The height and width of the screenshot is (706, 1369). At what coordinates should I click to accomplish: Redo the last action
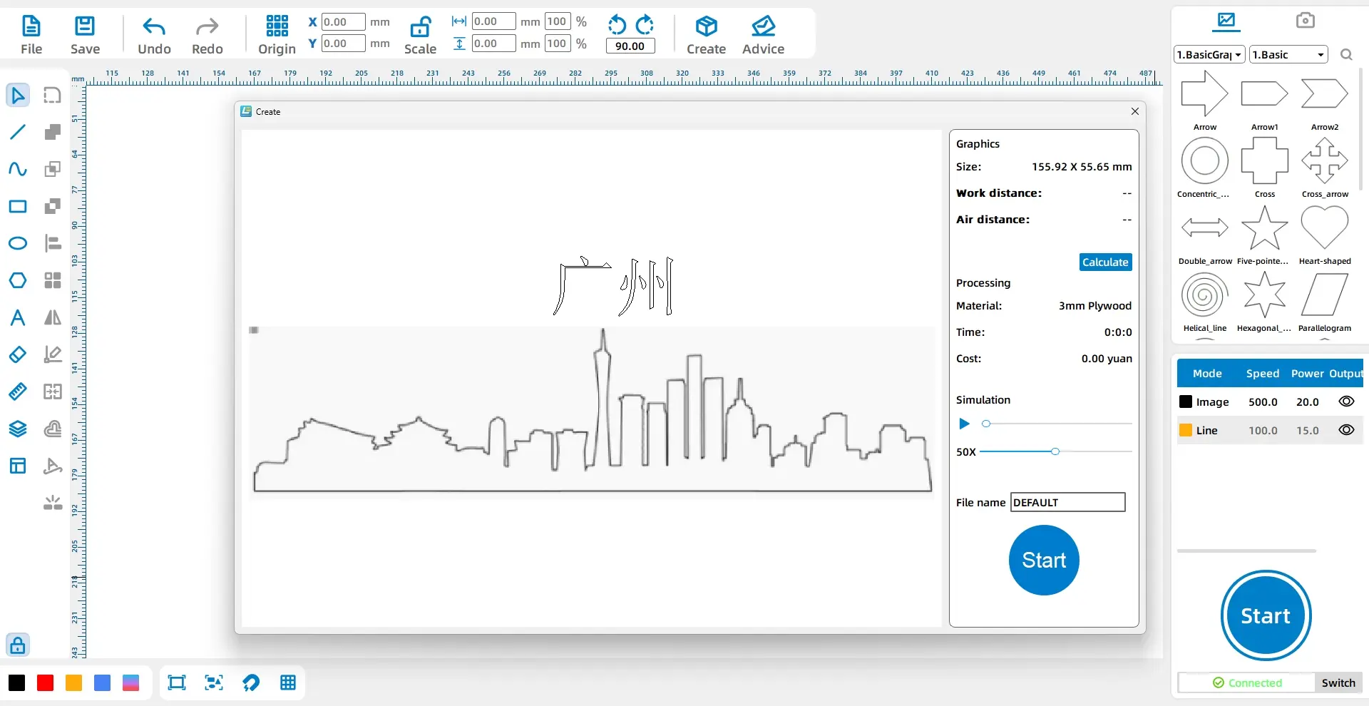[x=207, y=35]
